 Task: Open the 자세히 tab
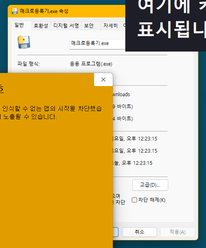pyautogui.click(x=110, y=26)
